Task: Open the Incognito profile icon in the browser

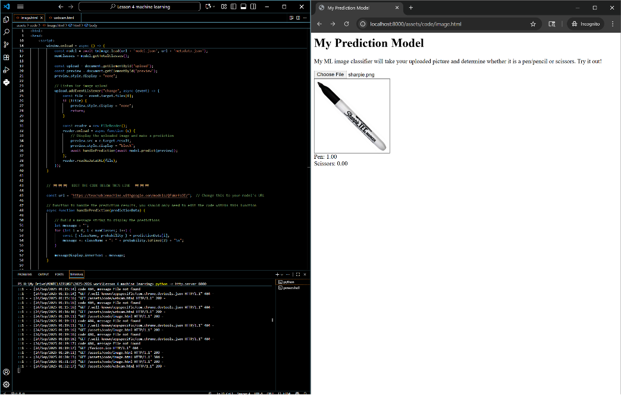Action: click(586, 24)
